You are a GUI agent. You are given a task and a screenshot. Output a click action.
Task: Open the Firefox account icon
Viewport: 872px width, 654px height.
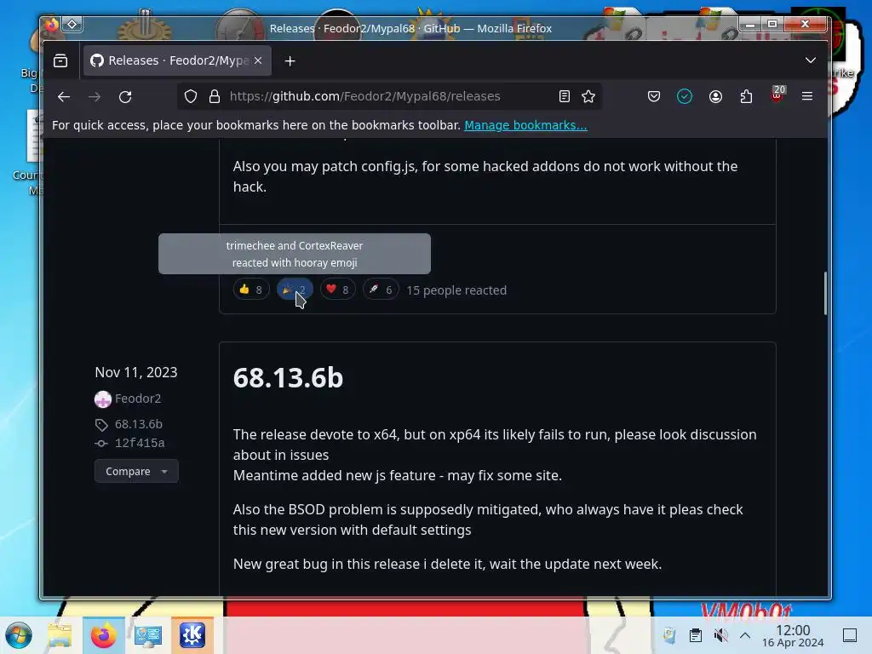(715, 97)
